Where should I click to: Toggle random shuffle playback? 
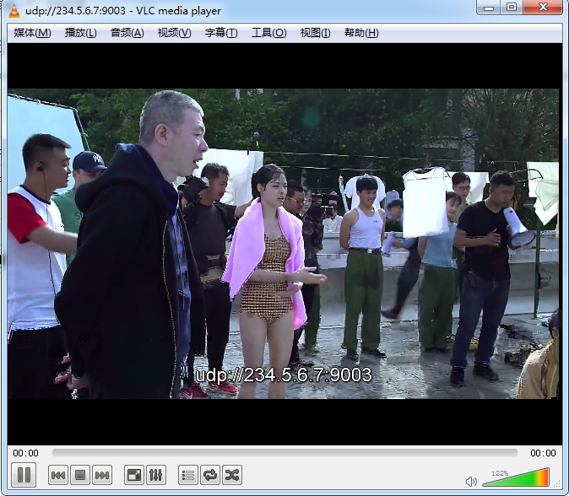pyautogui.click(x=232, y=475)
